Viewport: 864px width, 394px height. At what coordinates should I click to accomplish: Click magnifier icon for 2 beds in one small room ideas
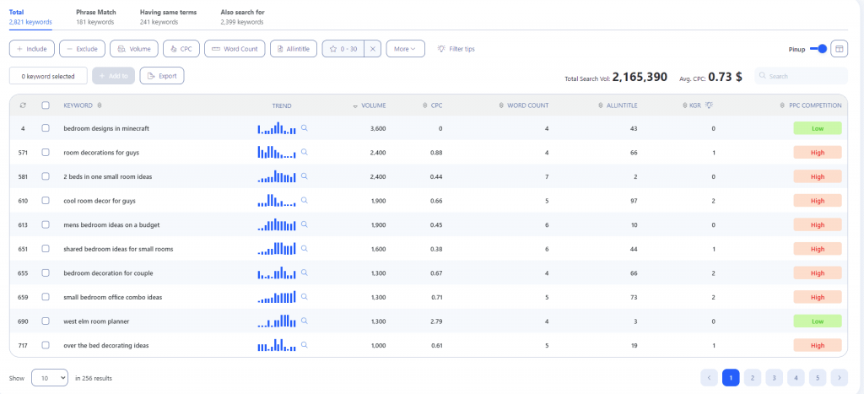[x=304, y=176]
